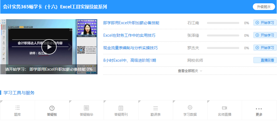The image size is (277, 121).
Task: Click progress bar for 石江南 course
Action: click(x=223, y=23)
